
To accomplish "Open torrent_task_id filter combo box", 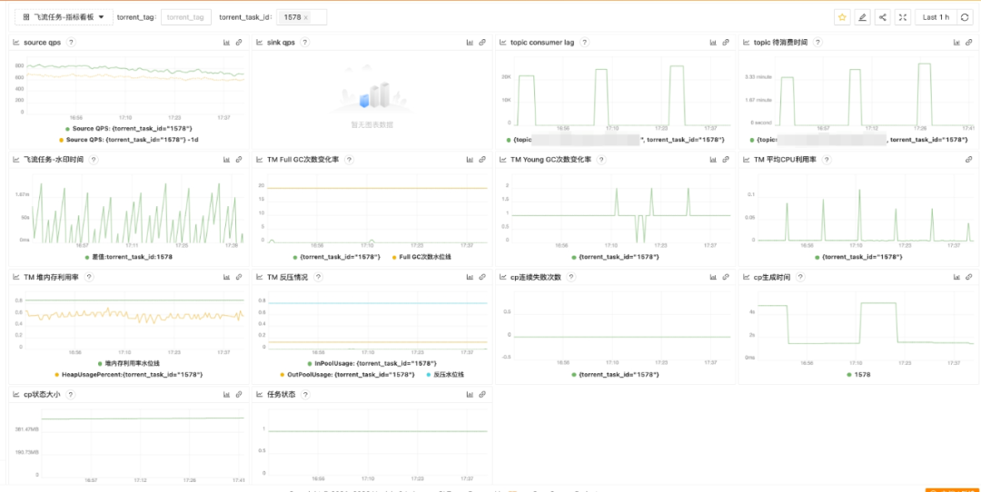I will pos(302,17).
